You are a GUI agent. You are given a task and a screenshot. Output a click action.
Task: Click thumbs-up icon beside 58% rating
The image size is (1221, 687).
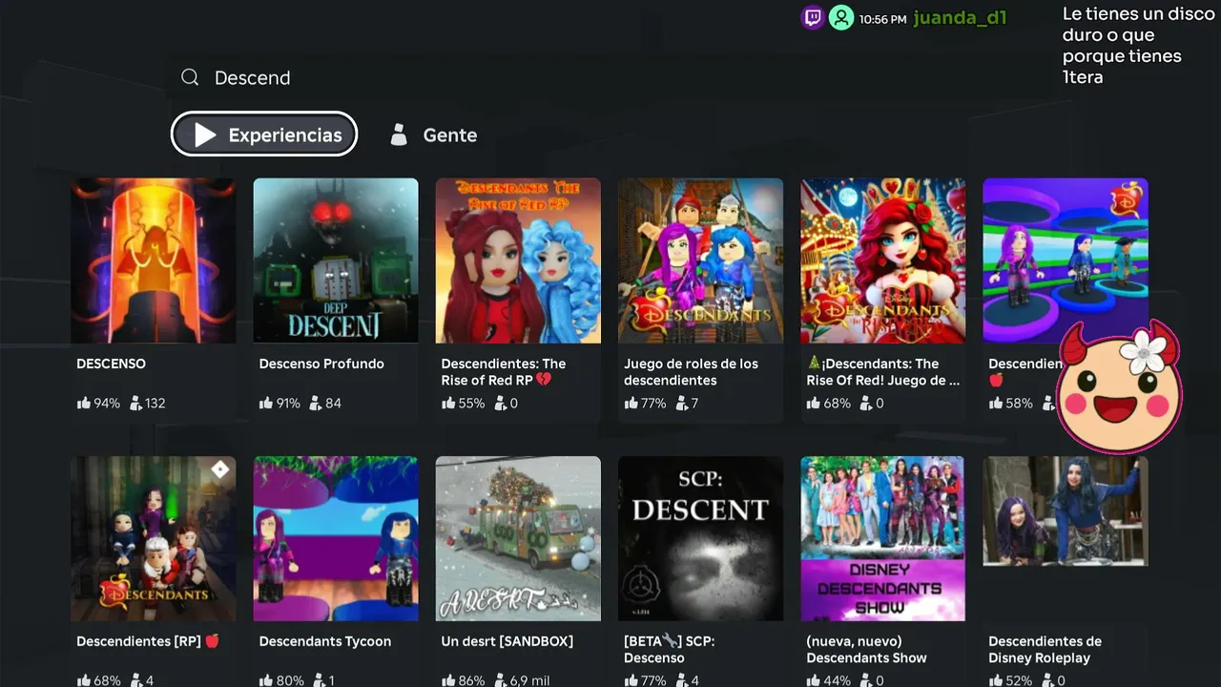click(x=996, y=403)
